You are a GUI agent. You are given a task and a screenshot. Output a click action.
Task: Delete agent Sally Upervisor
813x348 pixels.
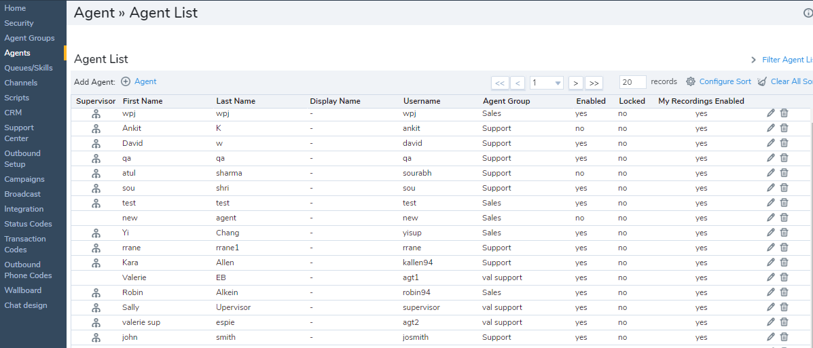[784, 307]
